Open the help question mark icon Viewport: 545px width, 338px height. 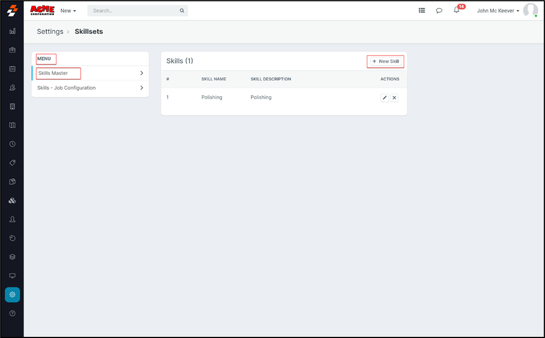point(12,314)
